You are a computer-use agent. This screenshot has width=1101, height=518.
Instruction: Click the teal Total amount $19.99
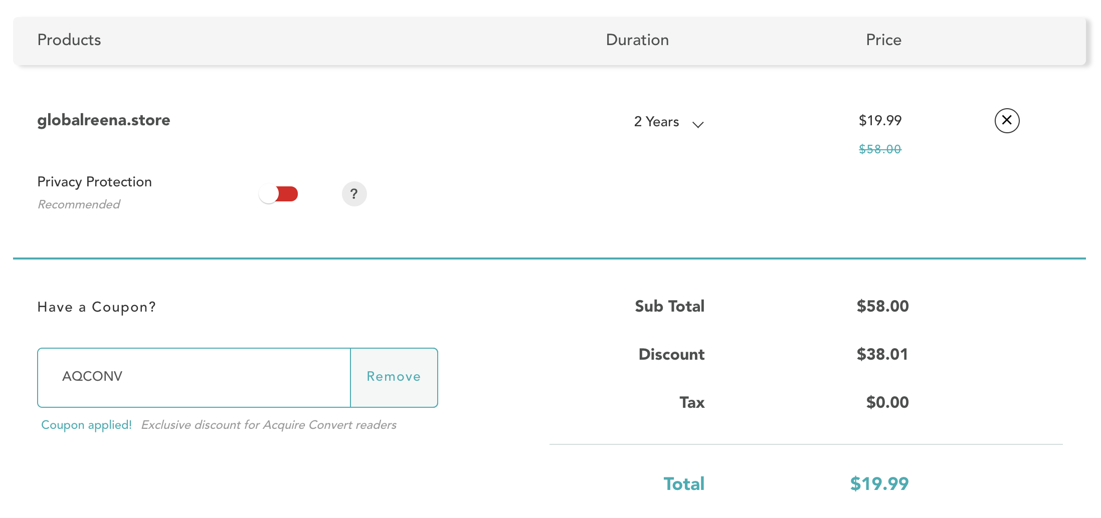tap(879, 484)
